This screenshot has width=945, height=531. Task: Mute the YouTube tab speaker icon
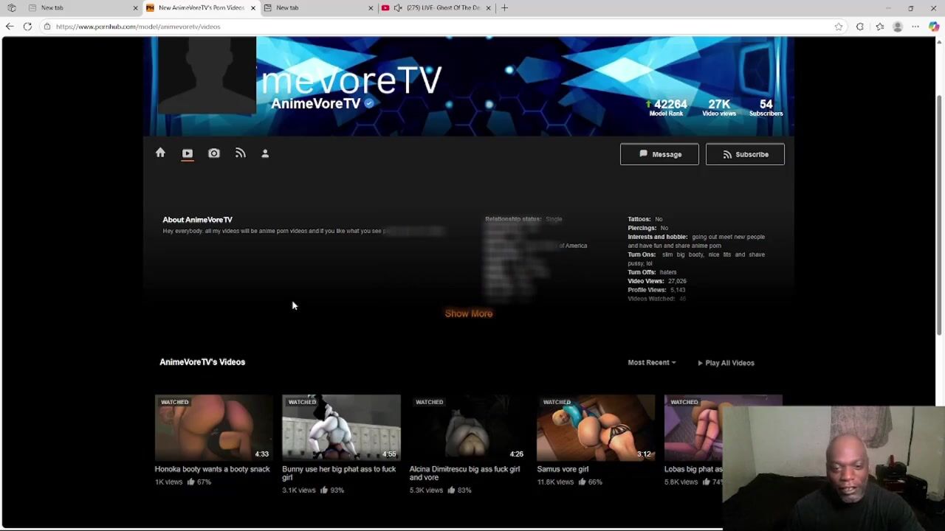(x=398, y=8)
